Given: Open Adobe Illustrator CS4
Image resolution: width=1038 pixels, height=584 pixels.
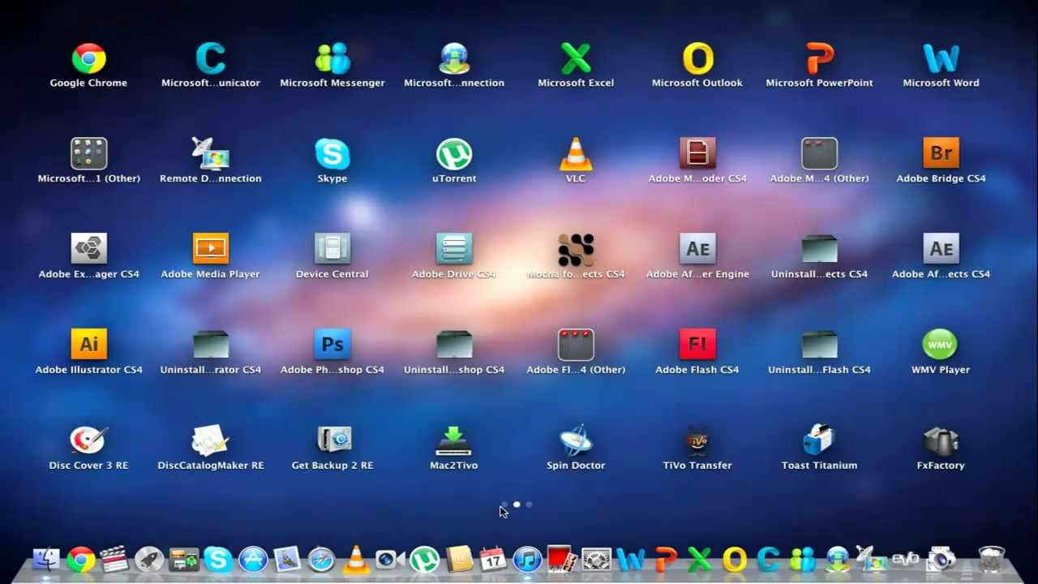Looking at the screenshot, I should [88, 345].
